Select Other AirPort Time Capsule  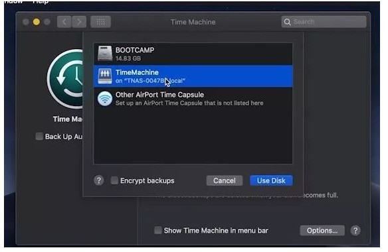click(193, 98)
